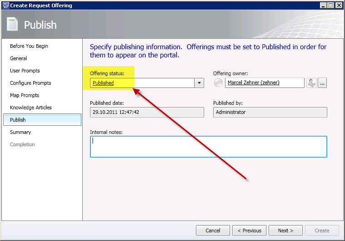Image resolution: width=345 pixels, height=241 pixels.
Task: Go back with the Previous button
Action: pyautogui.click(x=249, y=231)
